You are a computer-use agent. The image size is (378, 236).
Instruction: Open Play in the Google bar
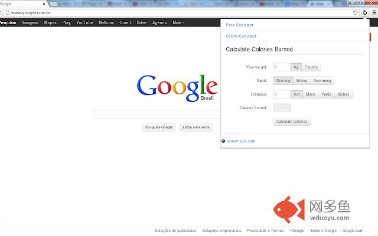[x=66, y=22]
